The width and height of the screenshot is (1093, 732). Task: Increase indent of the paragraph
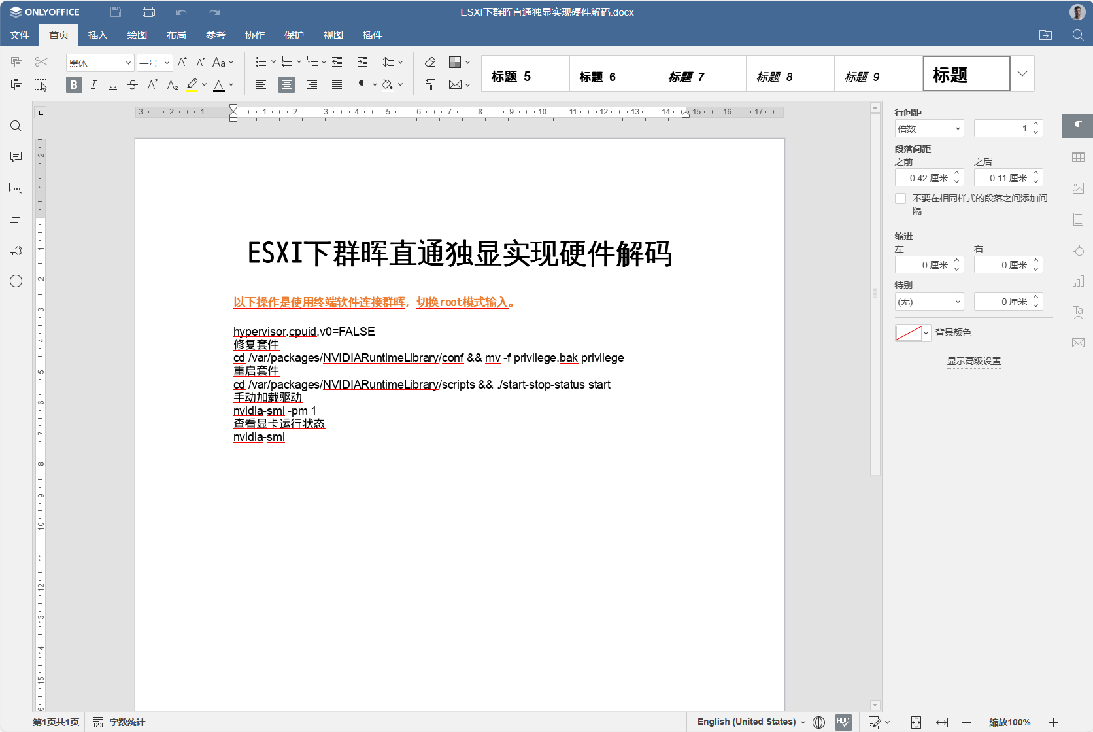coord(362,62)
